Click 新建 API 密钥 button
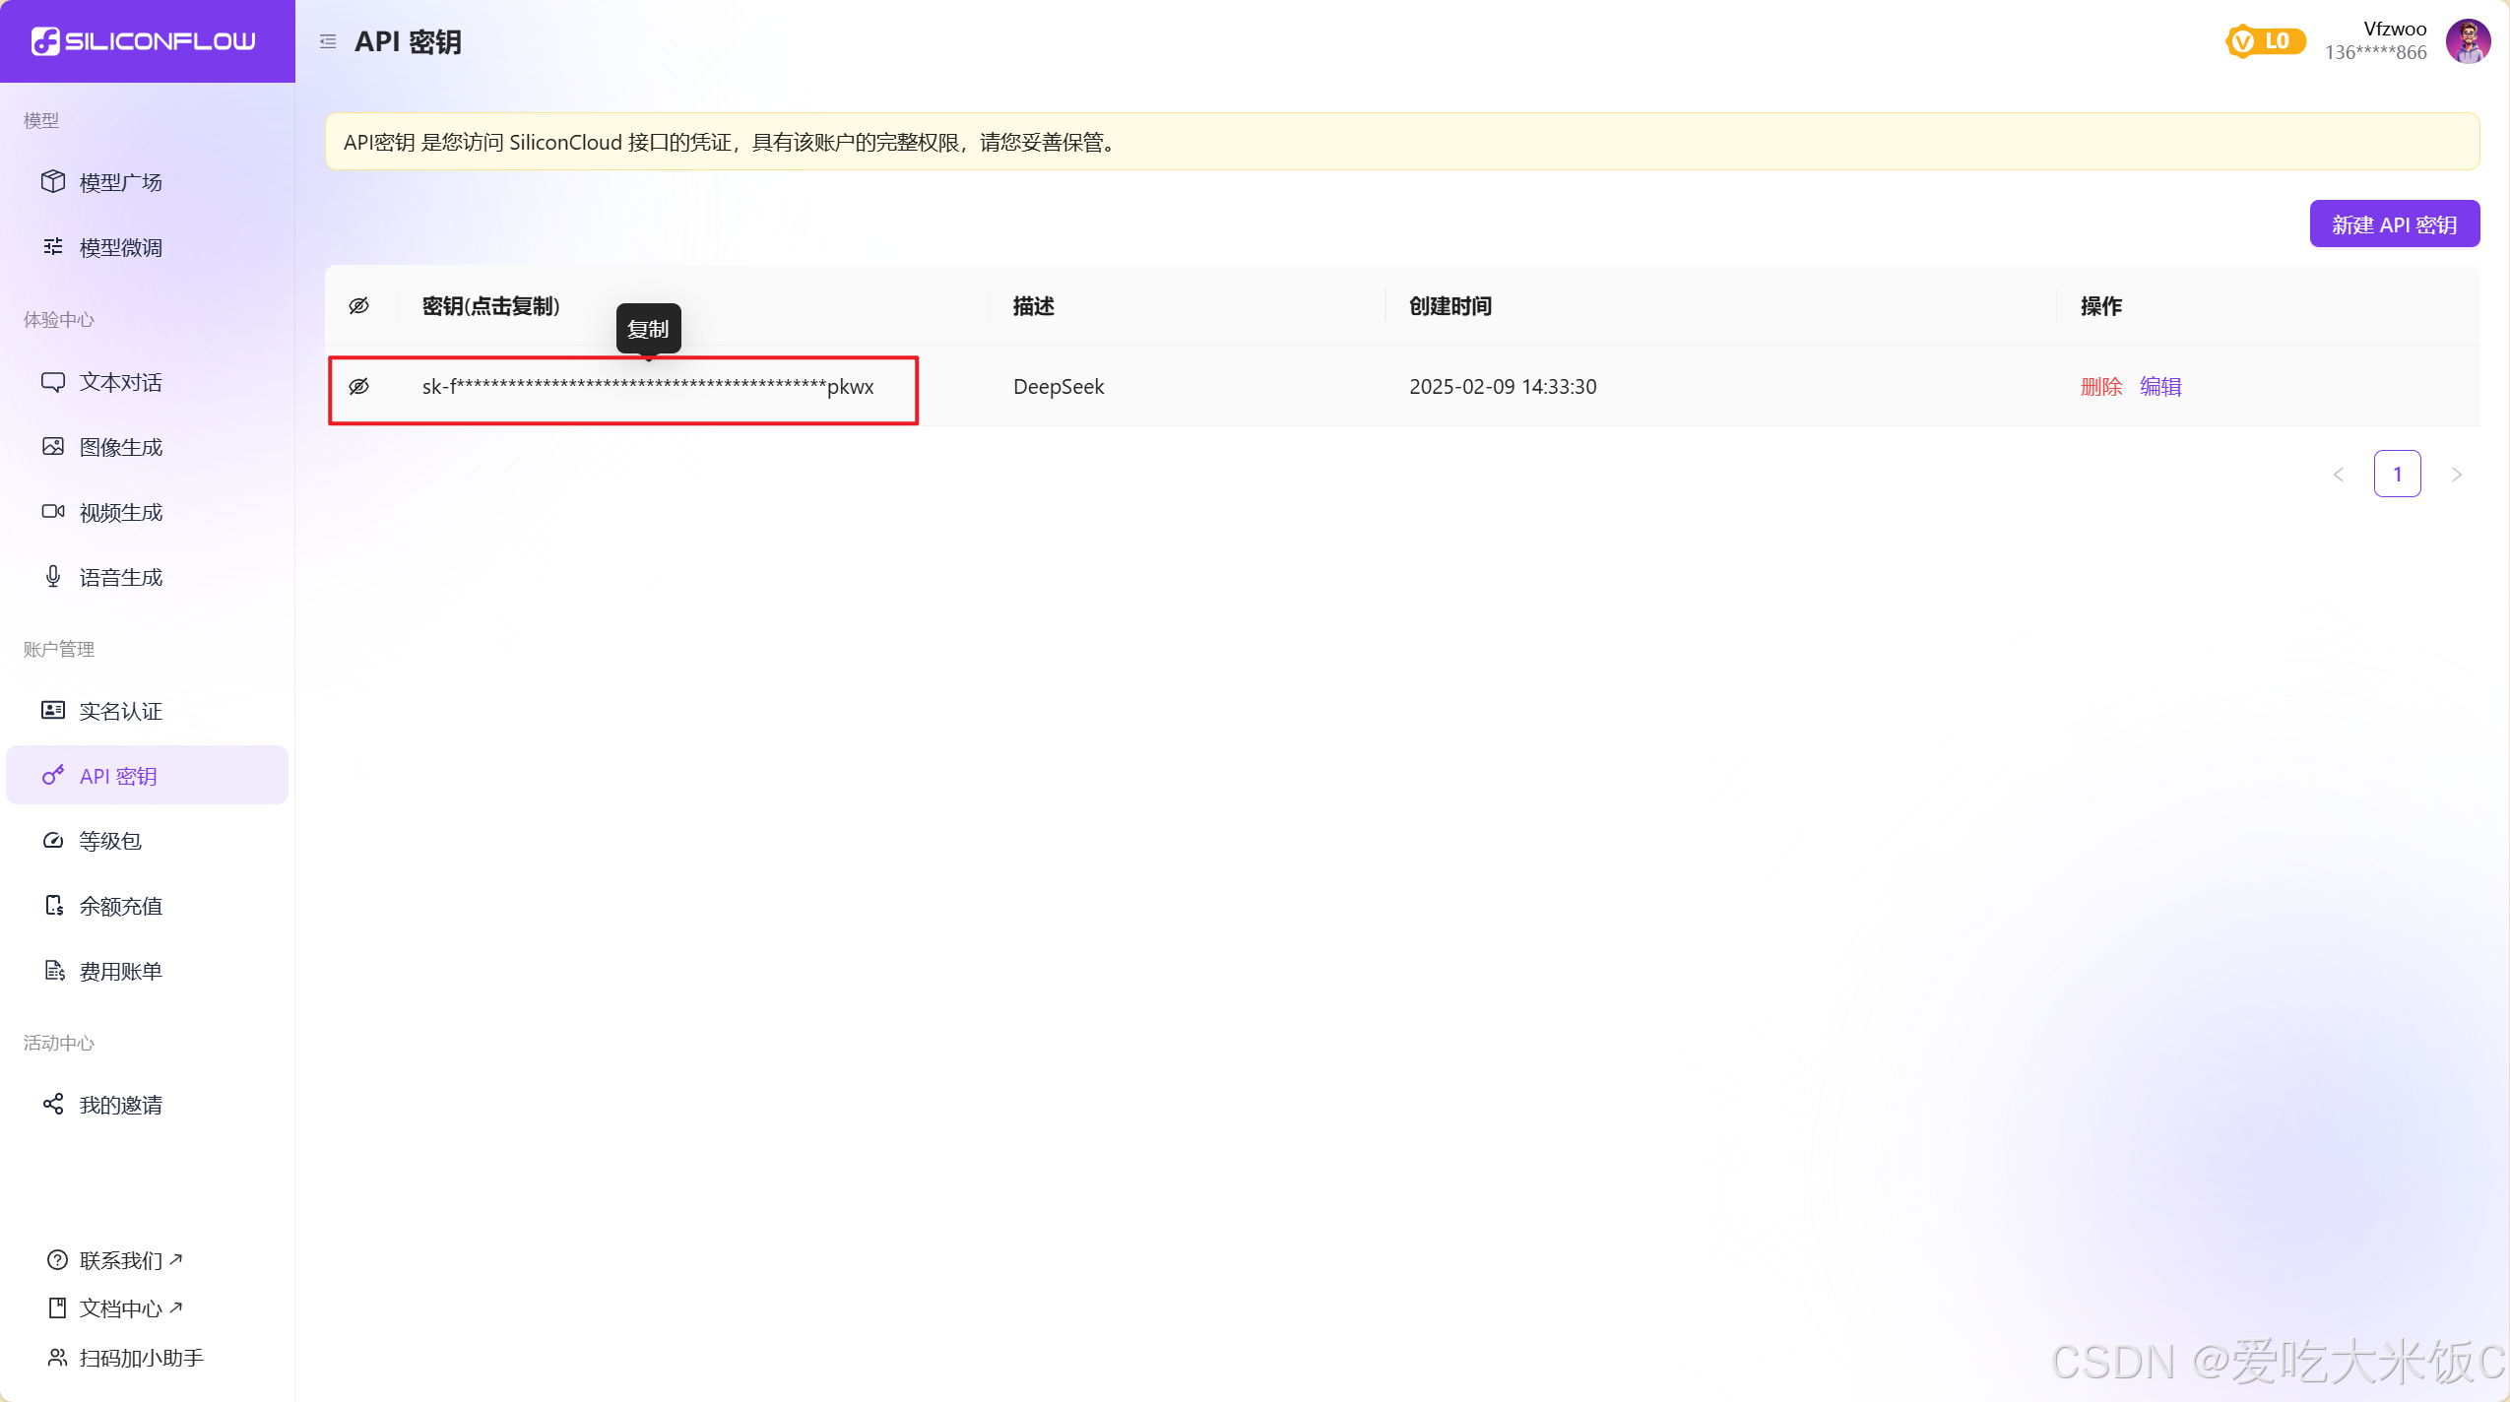The image size is (2510, 1402). tap(2394, 224)
